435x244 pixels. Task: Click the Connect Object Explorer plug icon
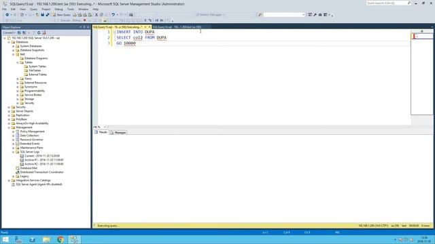pyautogui.click(x=19, y=33)
